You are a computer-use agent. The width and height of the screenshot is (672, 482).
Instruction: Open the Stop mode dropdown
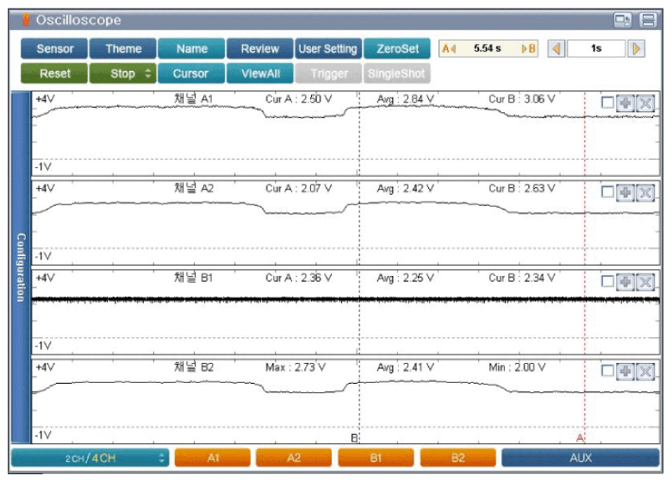tap(123, 73)
